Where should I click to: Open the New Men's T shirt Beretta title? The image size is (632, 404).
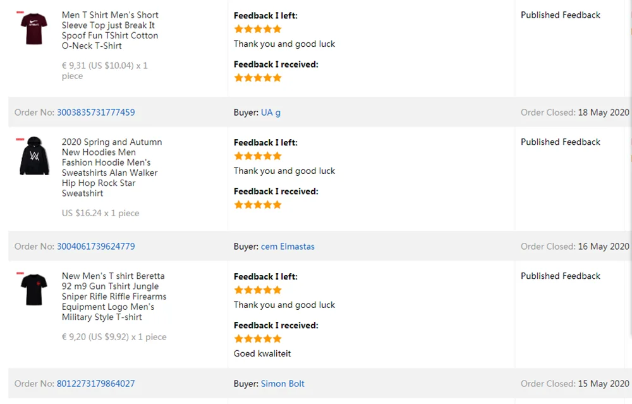tap(114, 297)
